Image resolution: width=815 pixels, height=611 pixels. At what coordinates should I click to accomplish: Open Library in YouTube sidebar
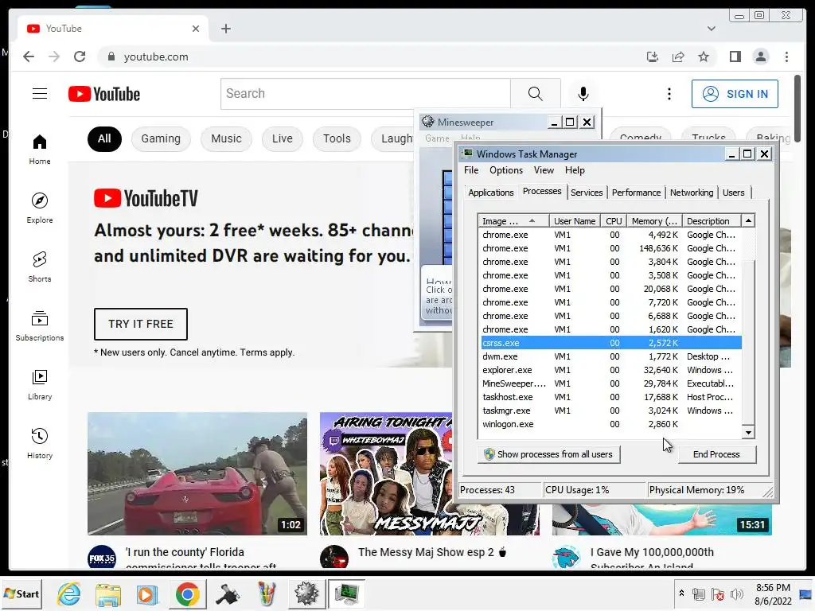click(x=40, y=384)
